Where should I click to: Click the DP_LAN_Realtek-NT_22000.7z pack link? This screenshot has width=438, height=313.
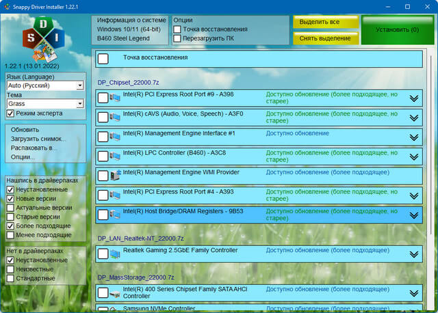[140, 239]
